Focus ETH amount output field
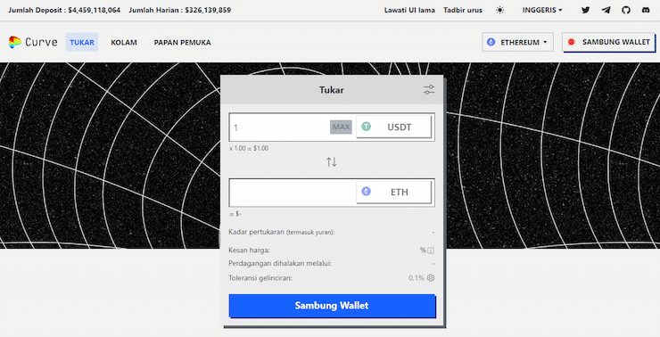The width and height of the screenshot is (660, 337). click(293, 193)
